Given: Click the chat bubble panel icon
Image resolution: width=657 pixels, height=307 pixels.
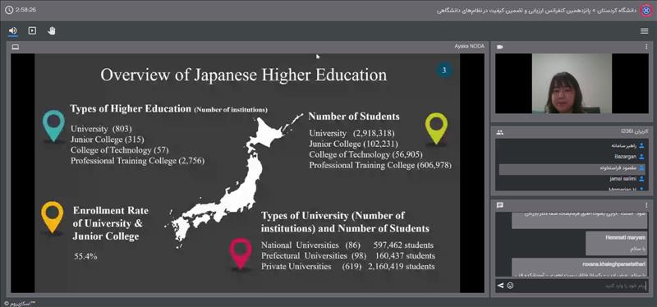Looking at the screenshot, I should 499,205.
